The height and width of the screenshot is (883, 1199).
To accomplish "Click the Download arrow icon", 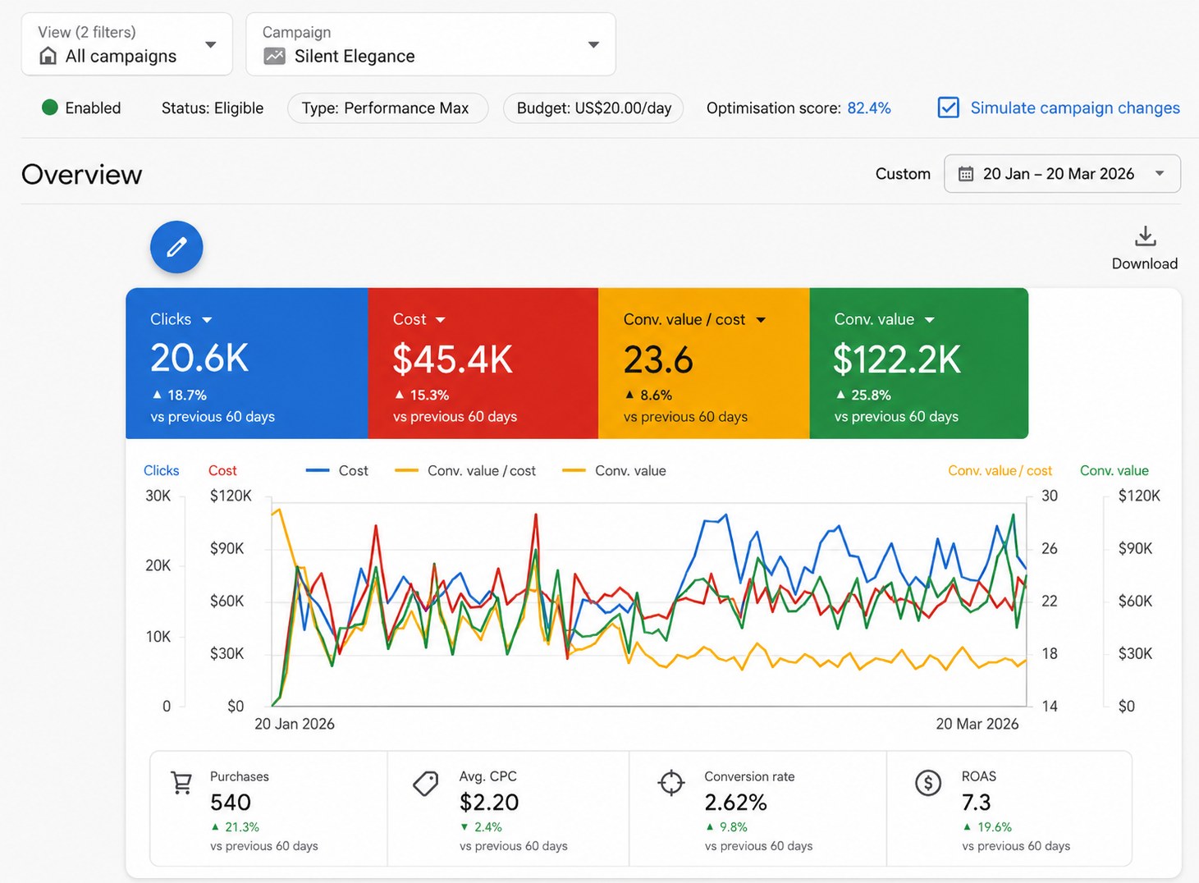I will click(x=1145, y=236).
